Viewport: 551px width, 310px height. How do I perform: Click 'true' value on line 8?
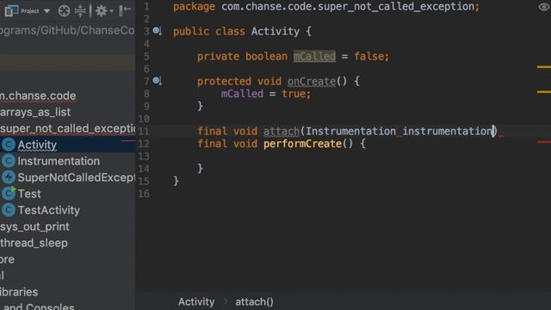pyautogui.click(x=293, y=94)
